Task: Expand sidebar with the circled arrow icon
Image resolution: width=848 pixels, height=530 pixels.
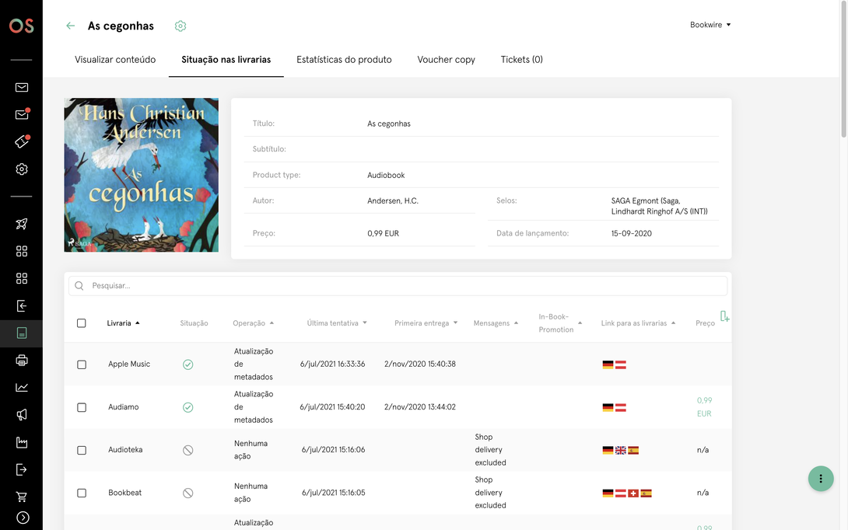Action: [x=23, y=518]
